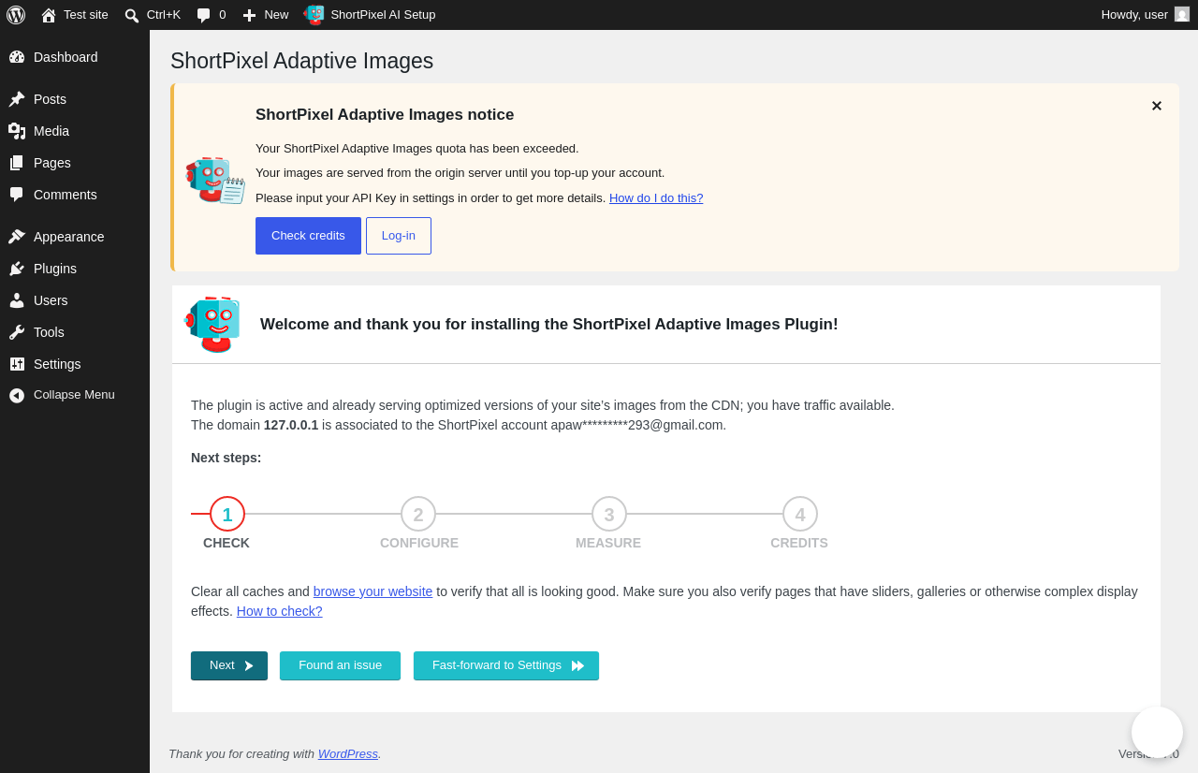This screenshot has width=1198, height=773.
Task: Click the WordPress logo in admin bar
Action: [16, 15]
